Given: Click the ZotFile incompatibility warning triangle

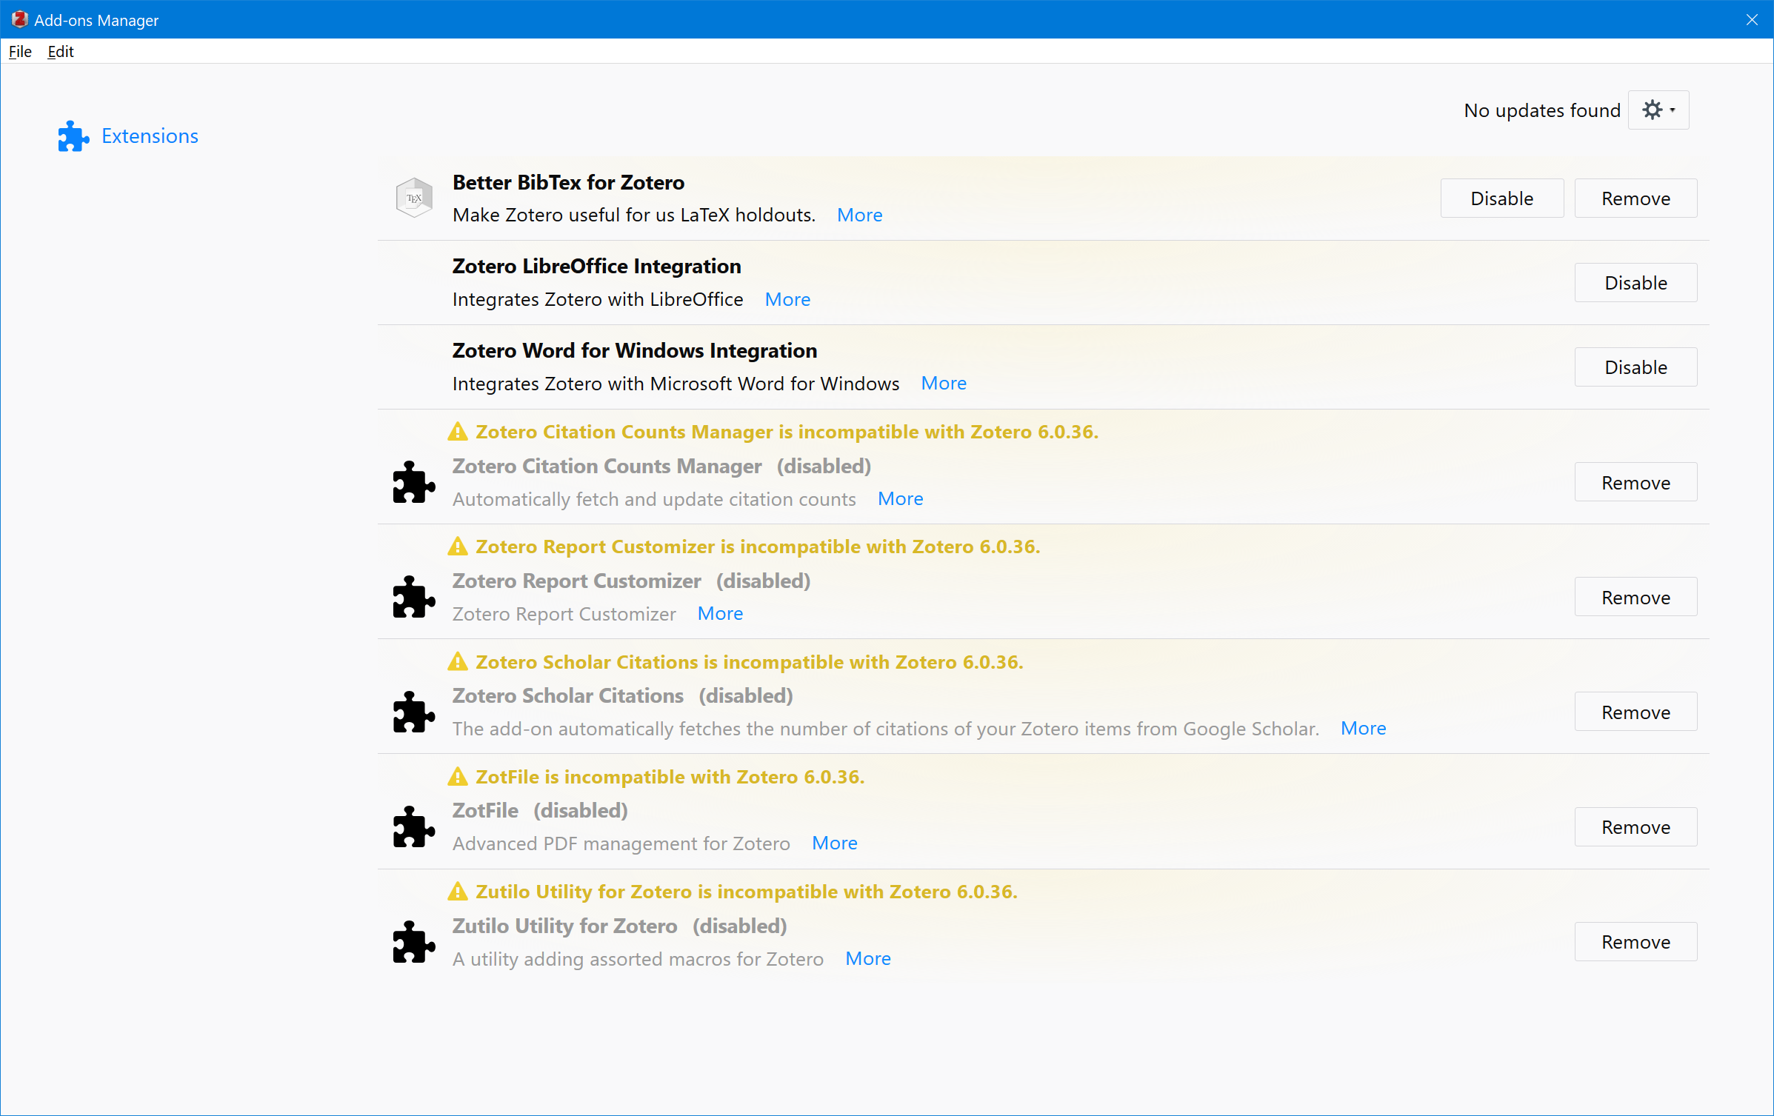Looking at the screenshot, I should (458, 777).
